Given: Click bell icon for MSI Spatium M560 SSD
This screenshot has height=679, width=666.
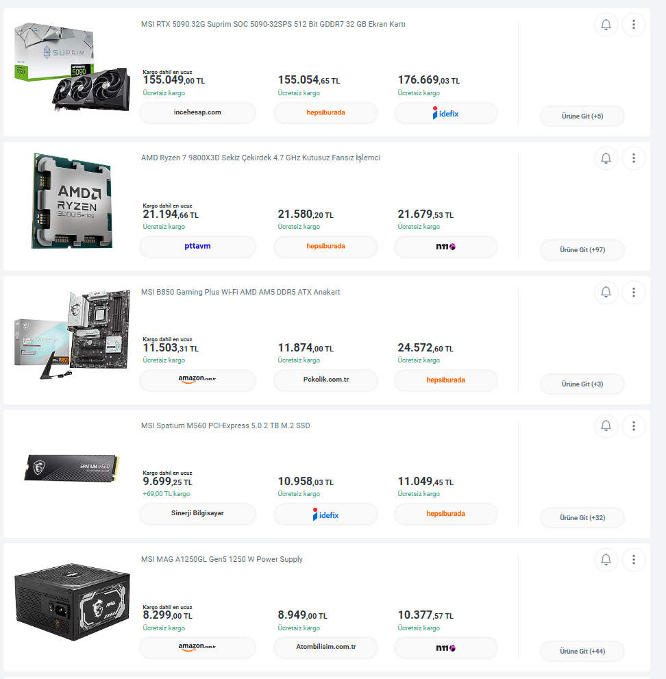Looking at the screenshot, I should coord(606,426).
